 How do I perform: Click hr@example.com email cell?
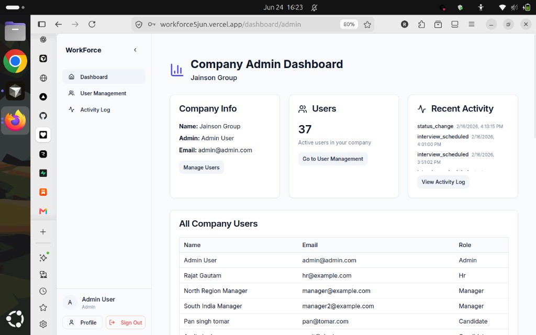[327, 275]
